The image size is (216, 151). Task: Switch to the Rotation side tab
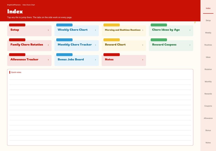(x=208, y=69)
